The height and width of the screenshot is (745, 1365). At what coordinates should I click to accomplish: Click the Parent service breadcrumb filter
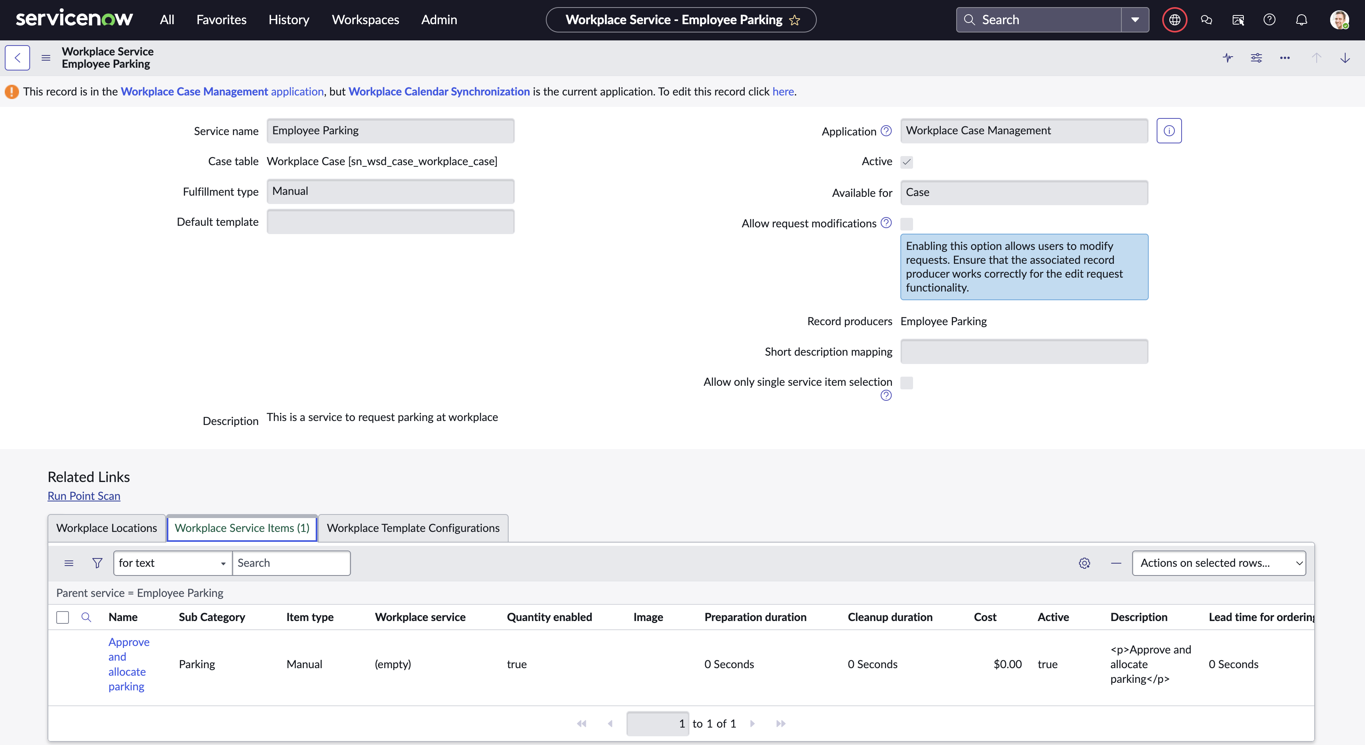140,593
